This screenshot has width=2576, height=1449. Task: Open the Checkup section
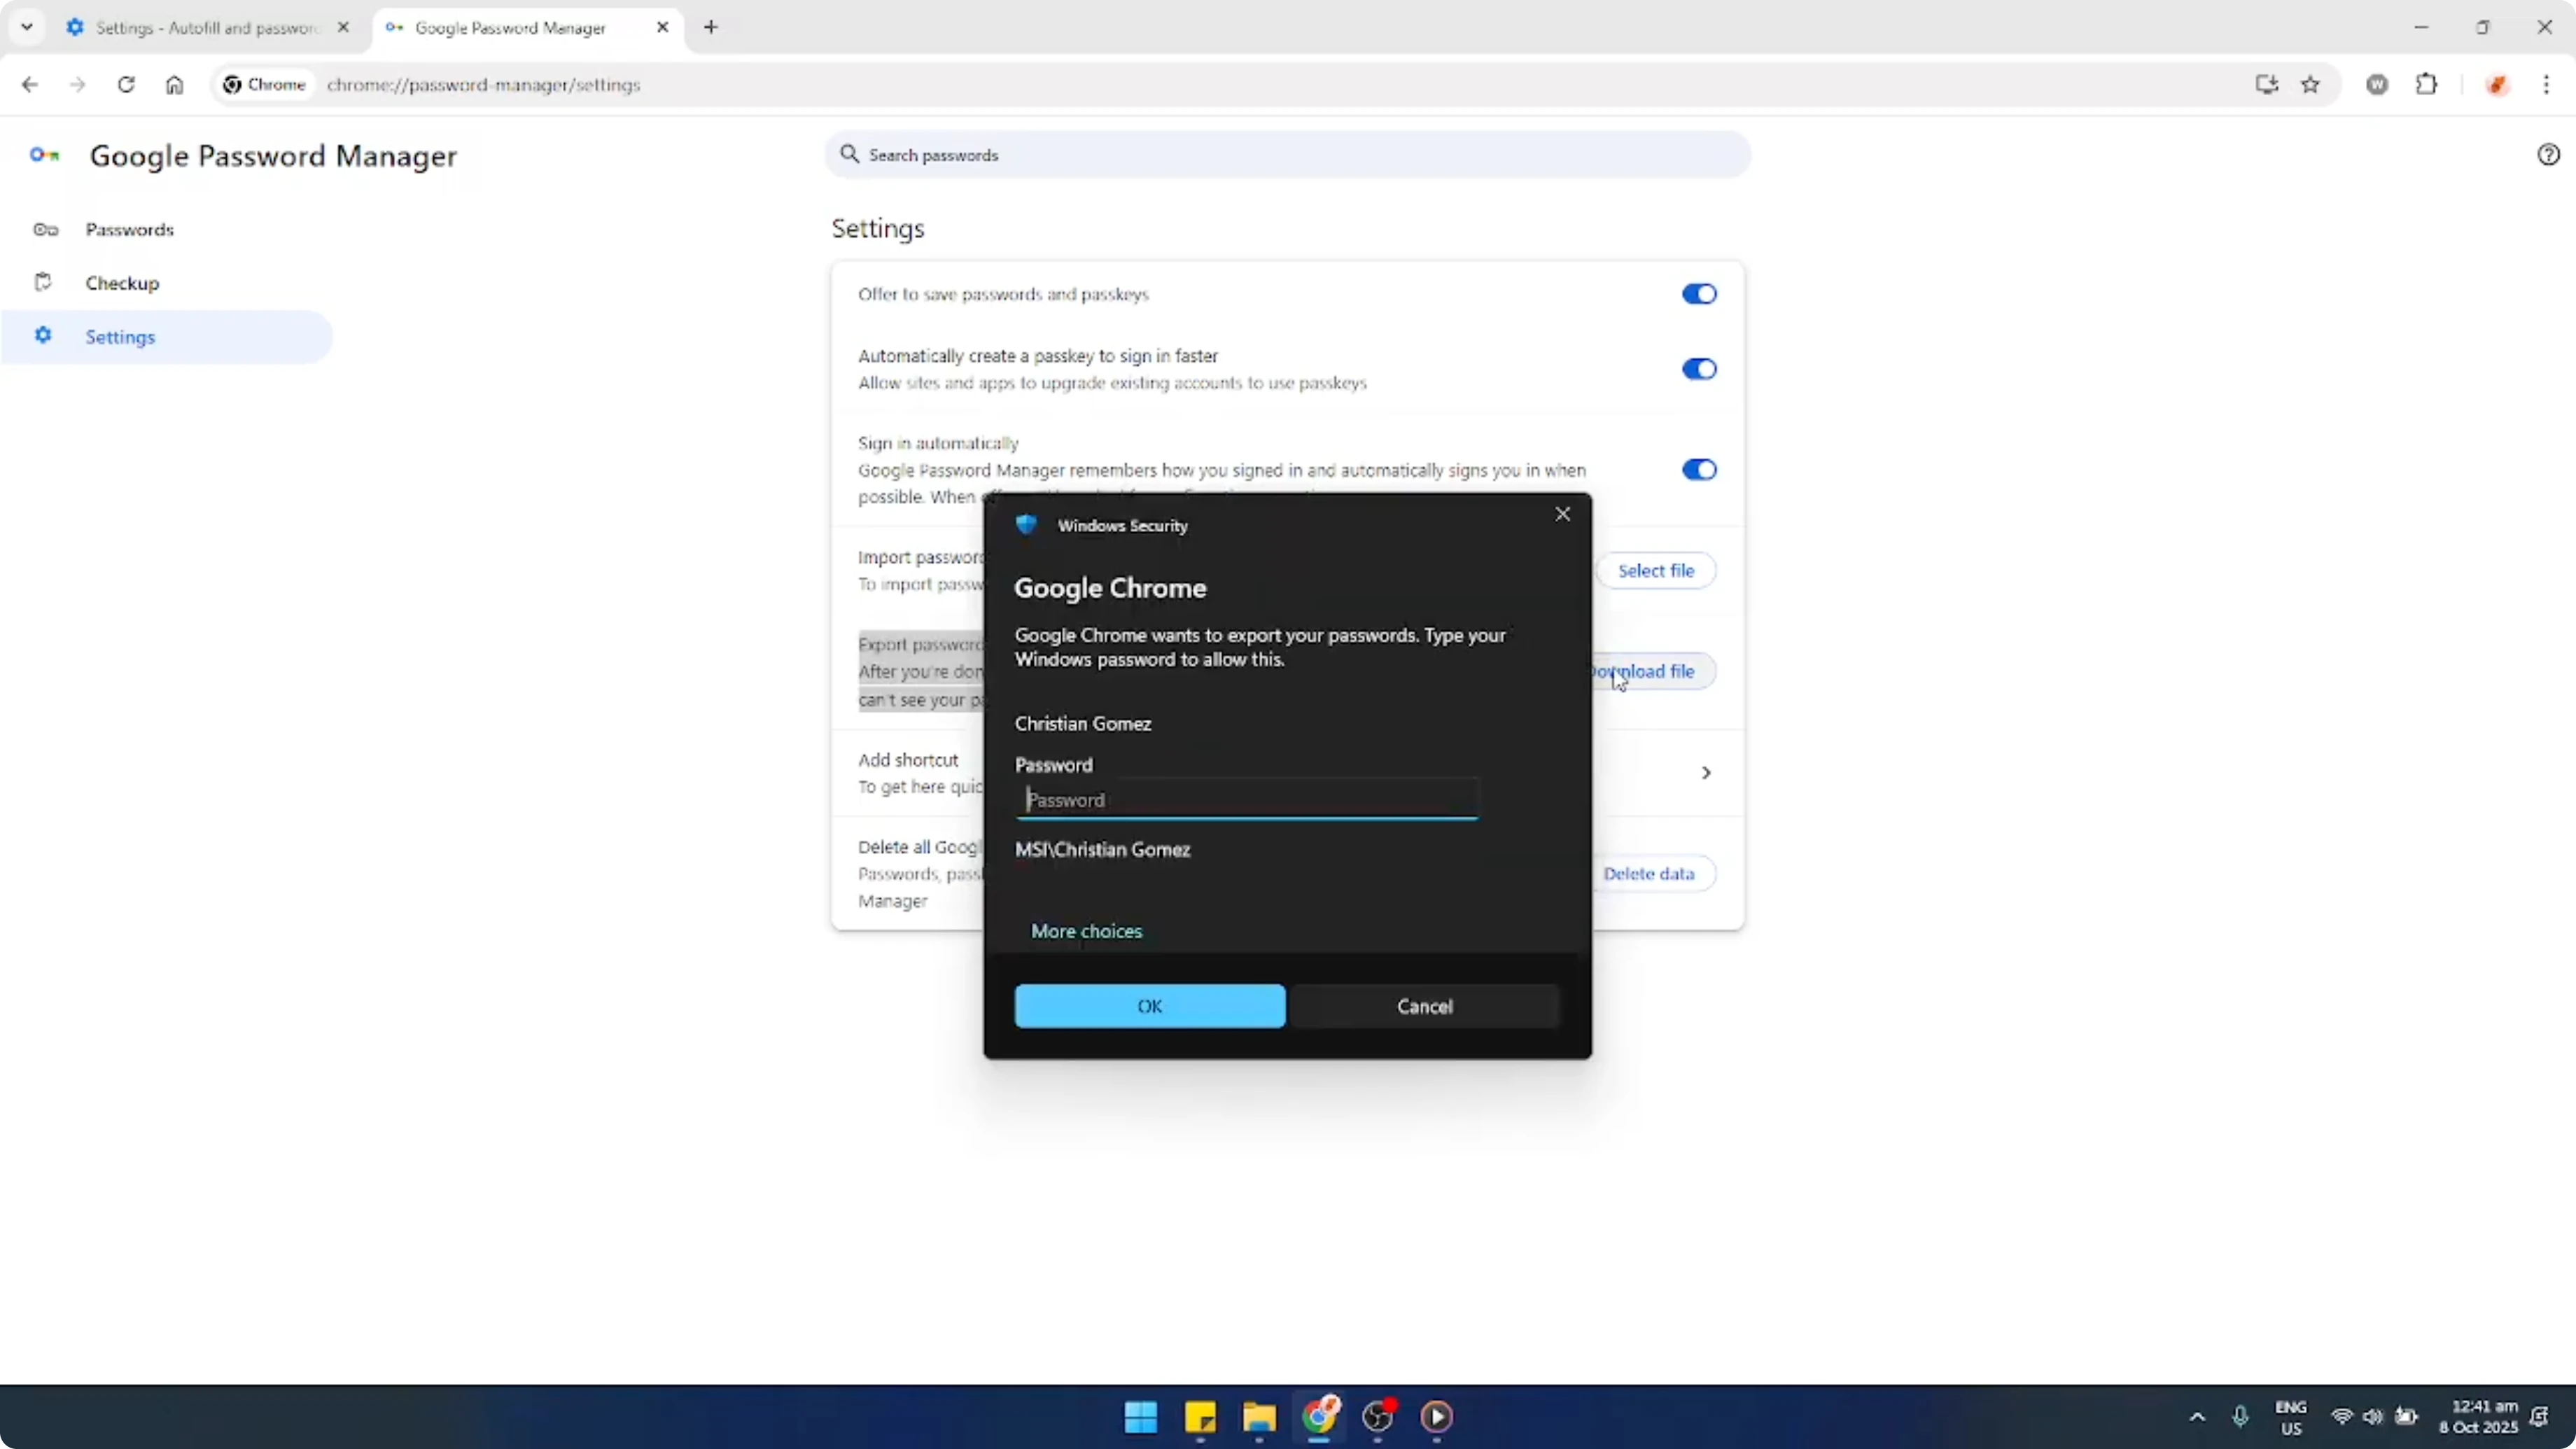pyautogui.click(x=122, y=283)
